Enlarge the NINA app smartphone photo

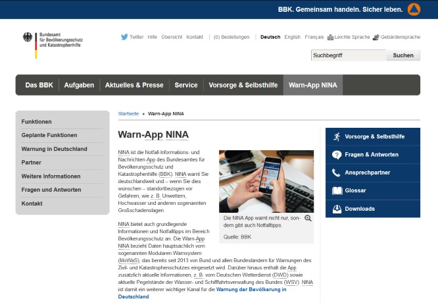pyautogui.click(x=266, y=181)
